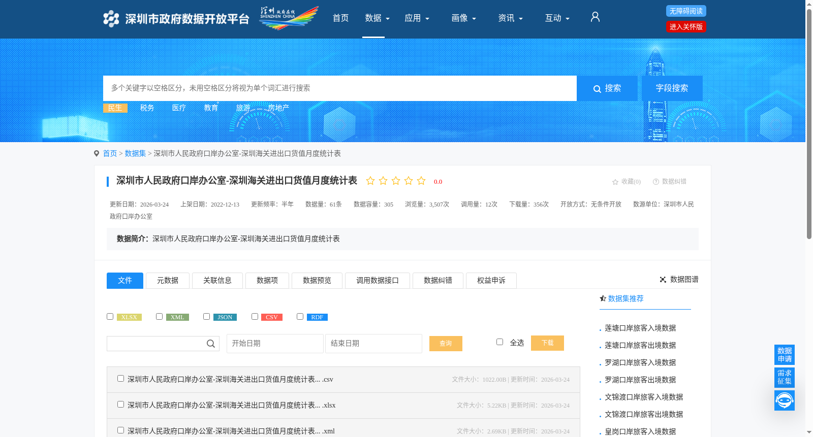Click the 收藏 favorite star icon
Screen dimensions: 813x437
615,182
